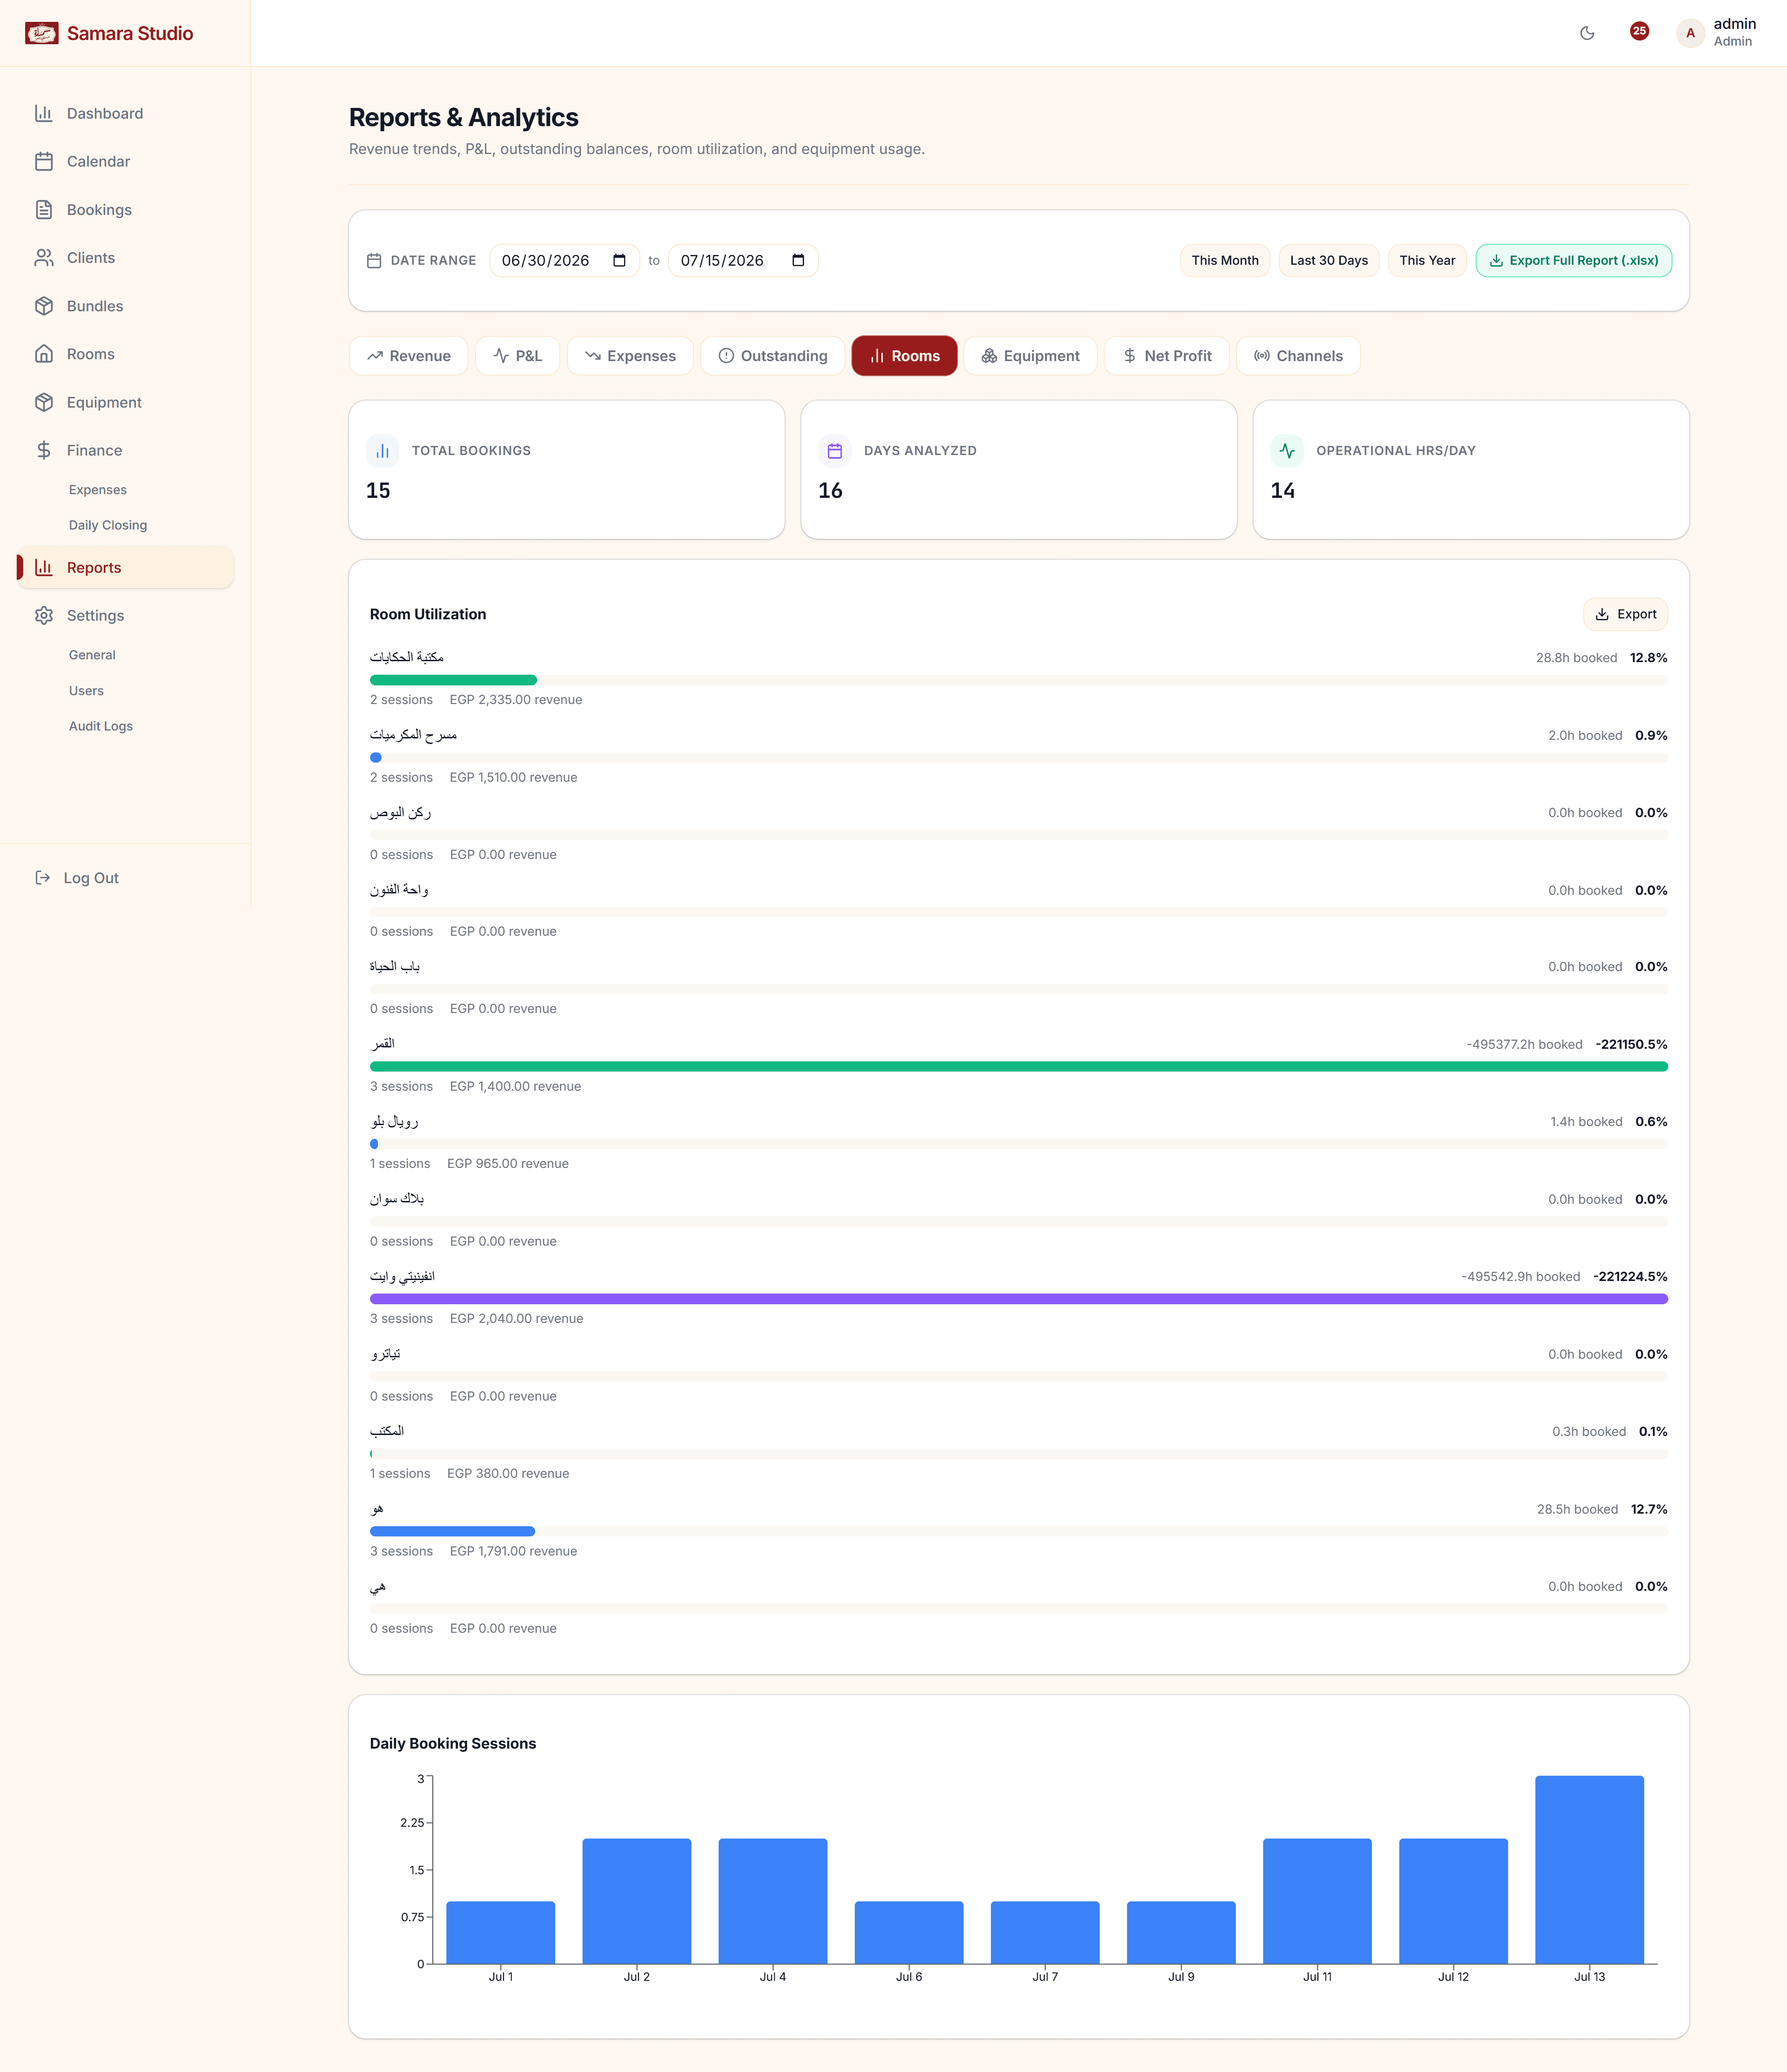Open Expenses under Finance
Viewport: 1787px width, 2072px height.
(x=98, y=490)
